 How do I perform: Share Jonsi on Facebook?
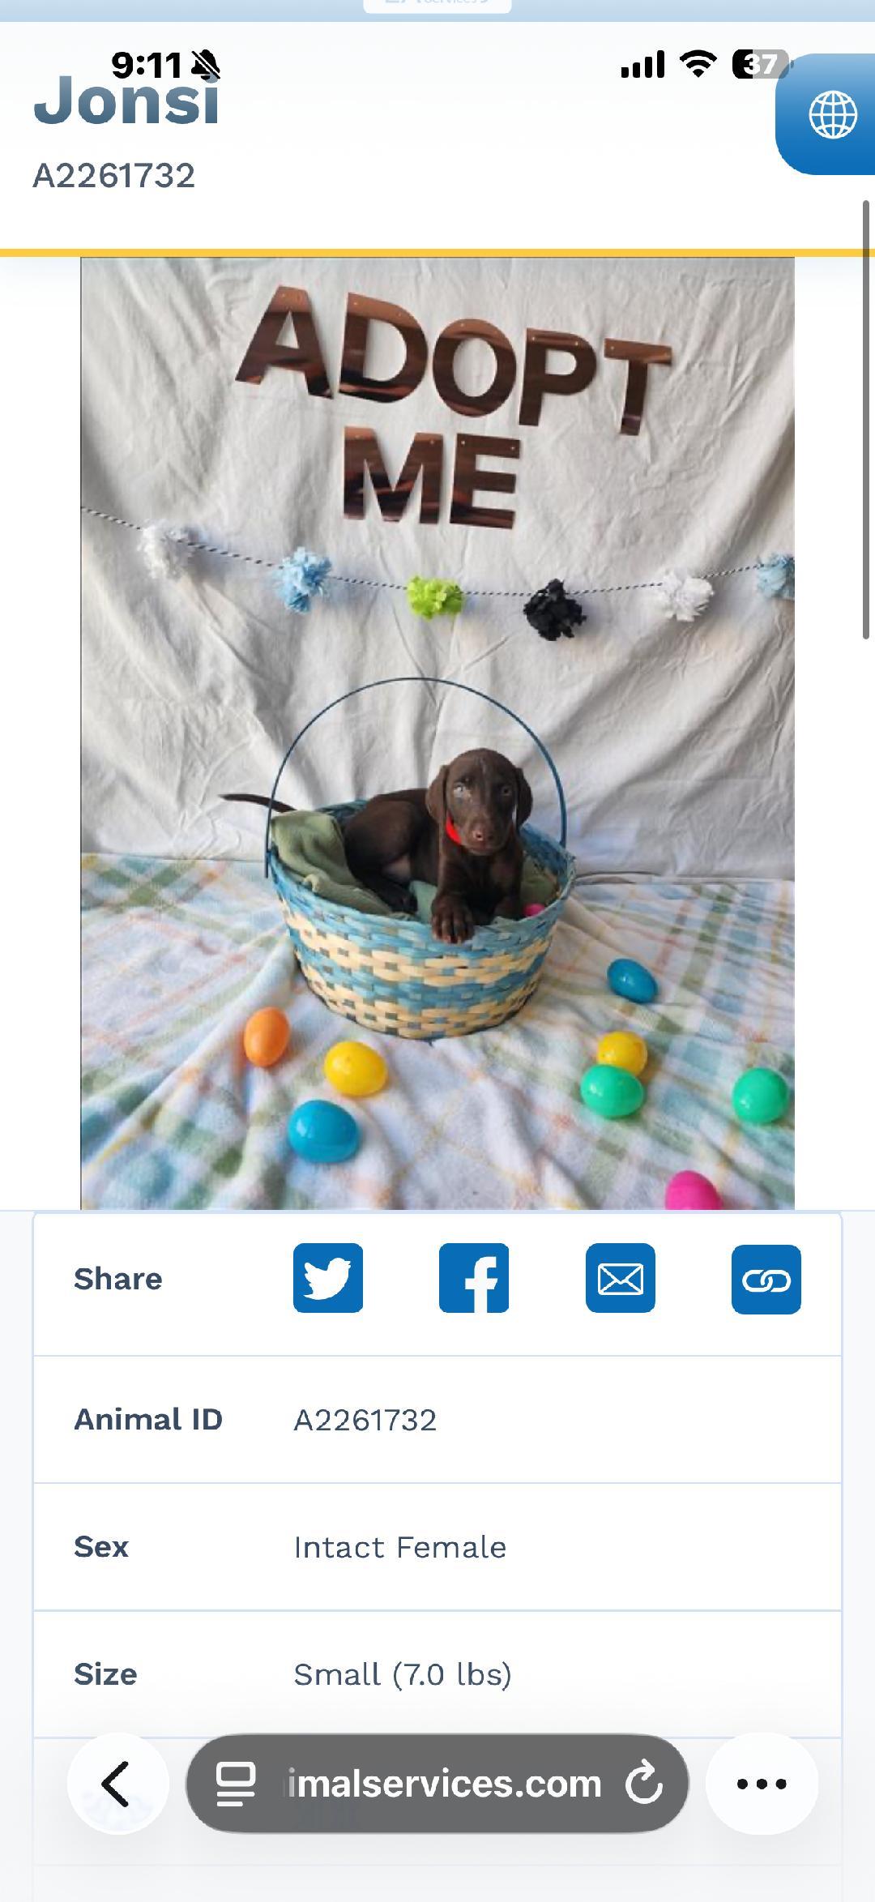click(474, 1278)
